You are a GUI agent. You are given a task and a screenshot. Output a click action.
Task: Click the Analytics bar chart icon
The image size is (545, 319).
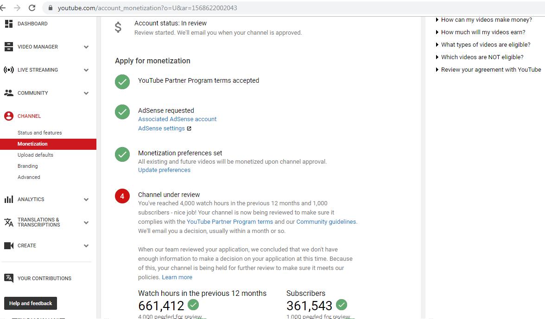9,199
